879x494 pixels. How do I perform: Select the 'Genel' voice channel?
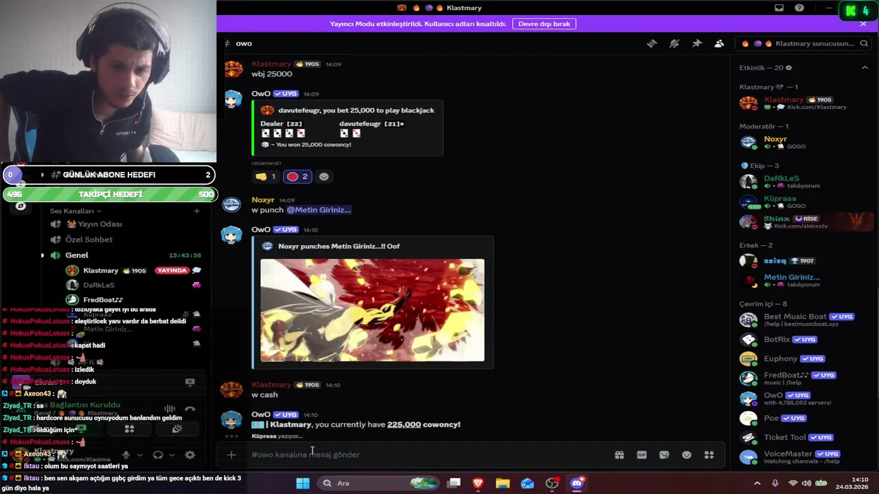(x=77, y=255)
